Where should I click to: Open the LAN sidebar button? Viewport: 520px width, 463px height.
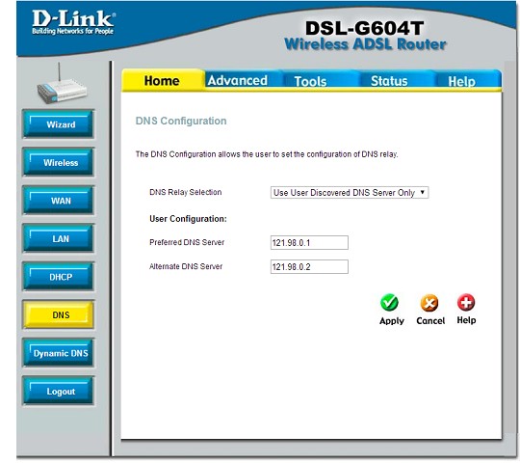pos(59,238)
